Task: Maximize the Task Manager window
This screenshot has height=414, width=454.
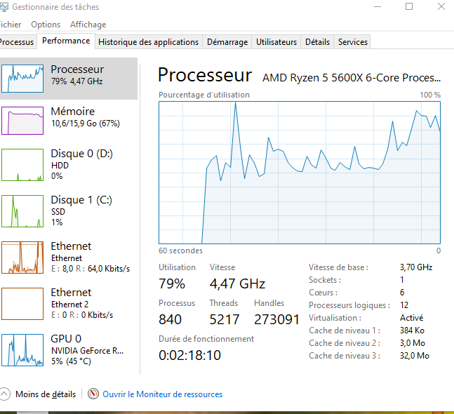Action: pyautogui.click(x=409, y=6)
